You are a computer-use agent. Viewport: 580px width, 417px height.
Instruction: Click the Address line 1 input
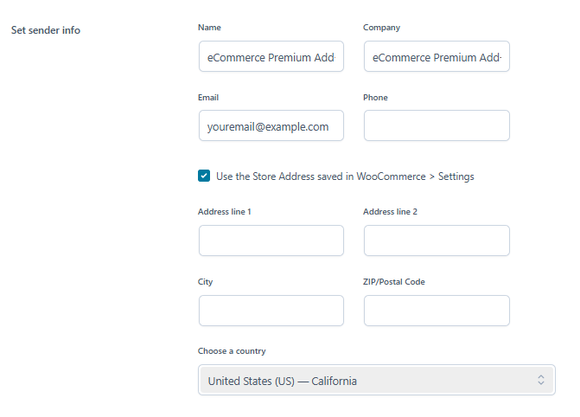coord(271,241)
